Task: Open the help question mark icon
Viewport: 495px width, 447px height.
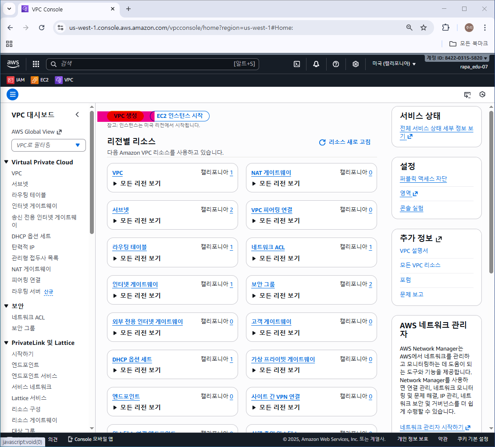Action: [336, 64]
